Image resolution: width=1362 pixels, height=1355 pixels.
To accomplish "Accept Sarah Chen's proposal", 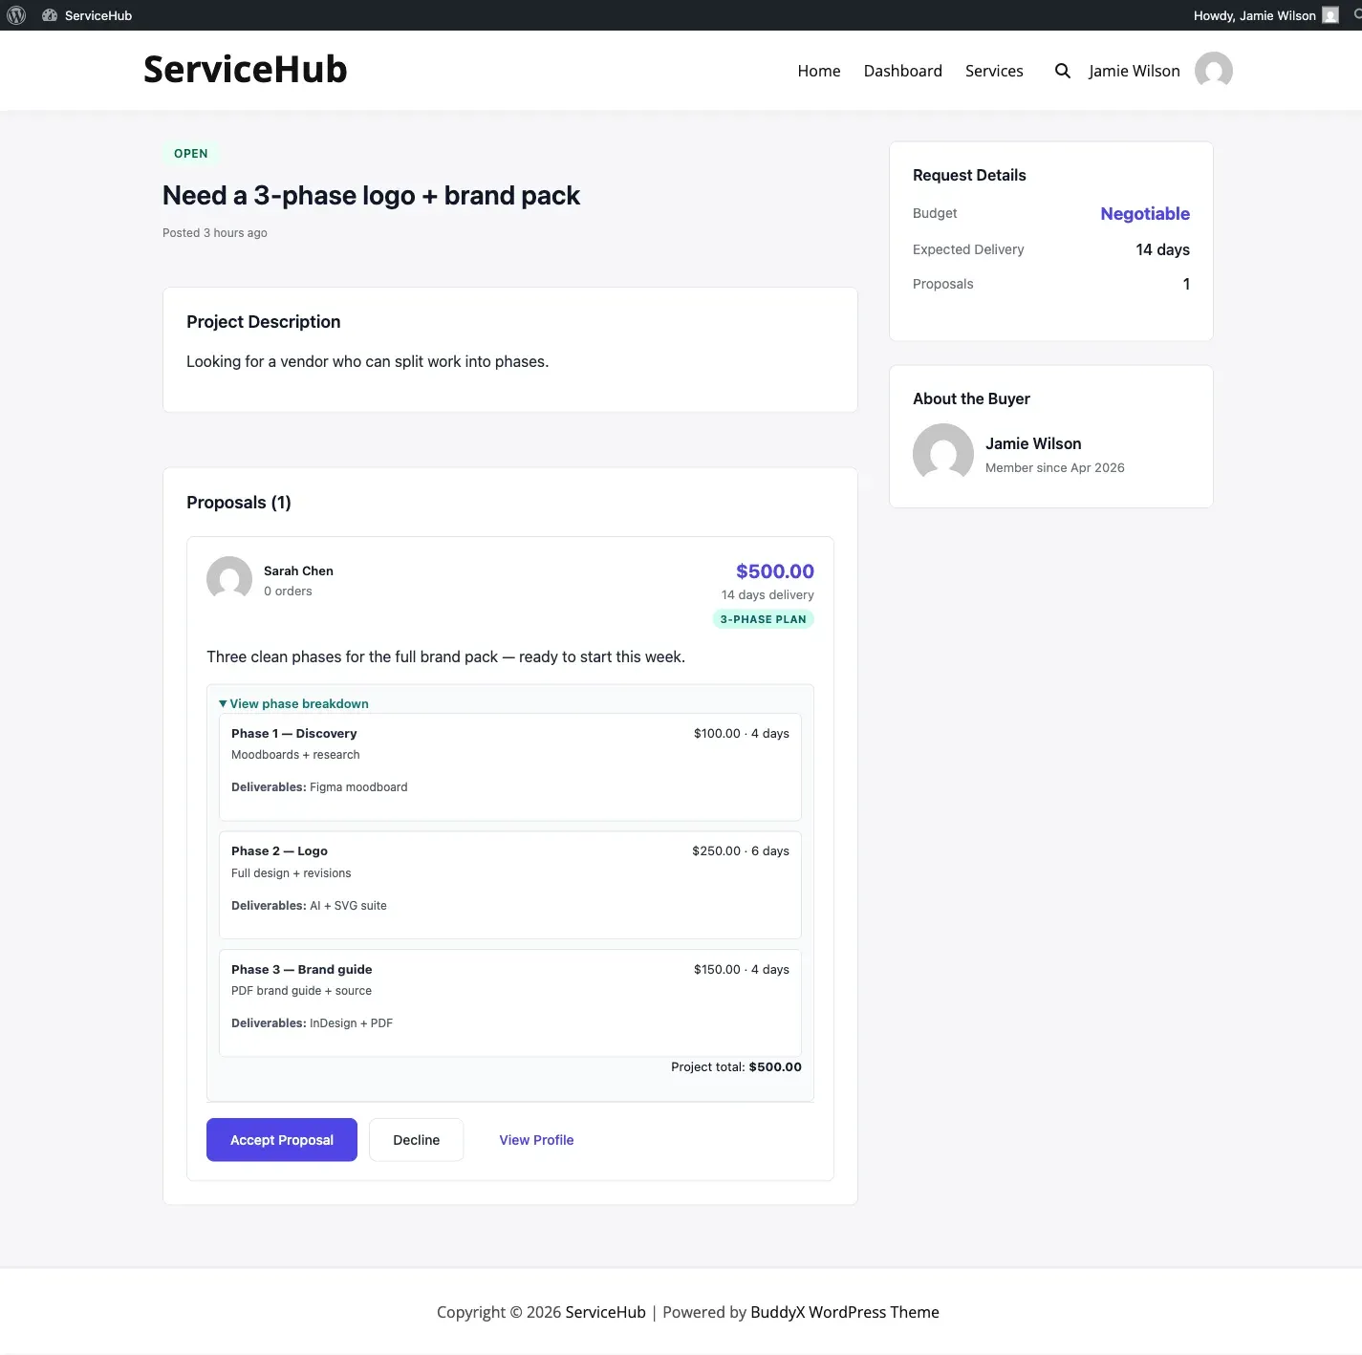I will coord(282,1140).
